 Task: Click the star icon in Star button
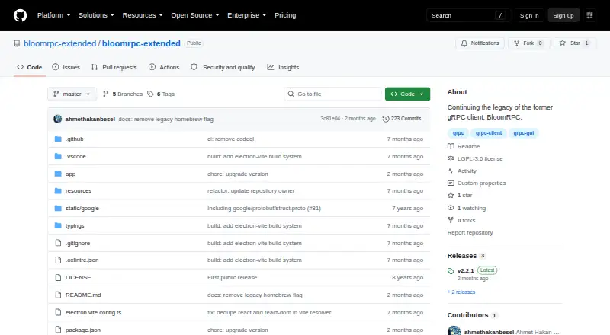click(x=563, y=43)
